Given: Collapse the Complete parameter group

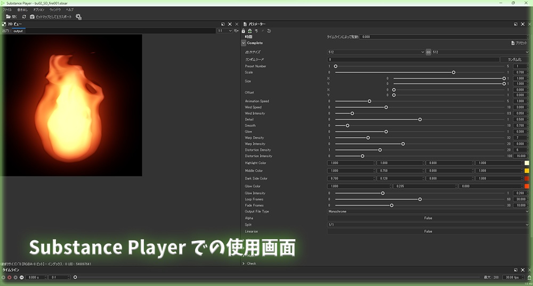Looking at the screenshot, I should click(244, 43).
